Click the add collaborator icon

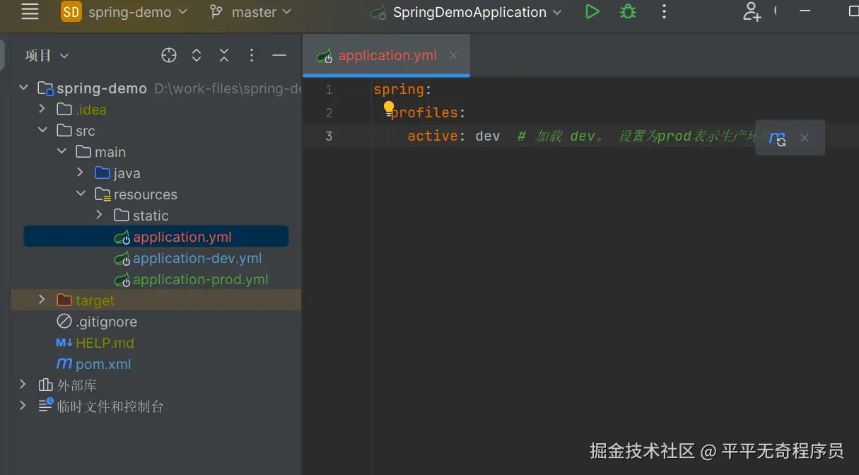(x=752, y=11)
